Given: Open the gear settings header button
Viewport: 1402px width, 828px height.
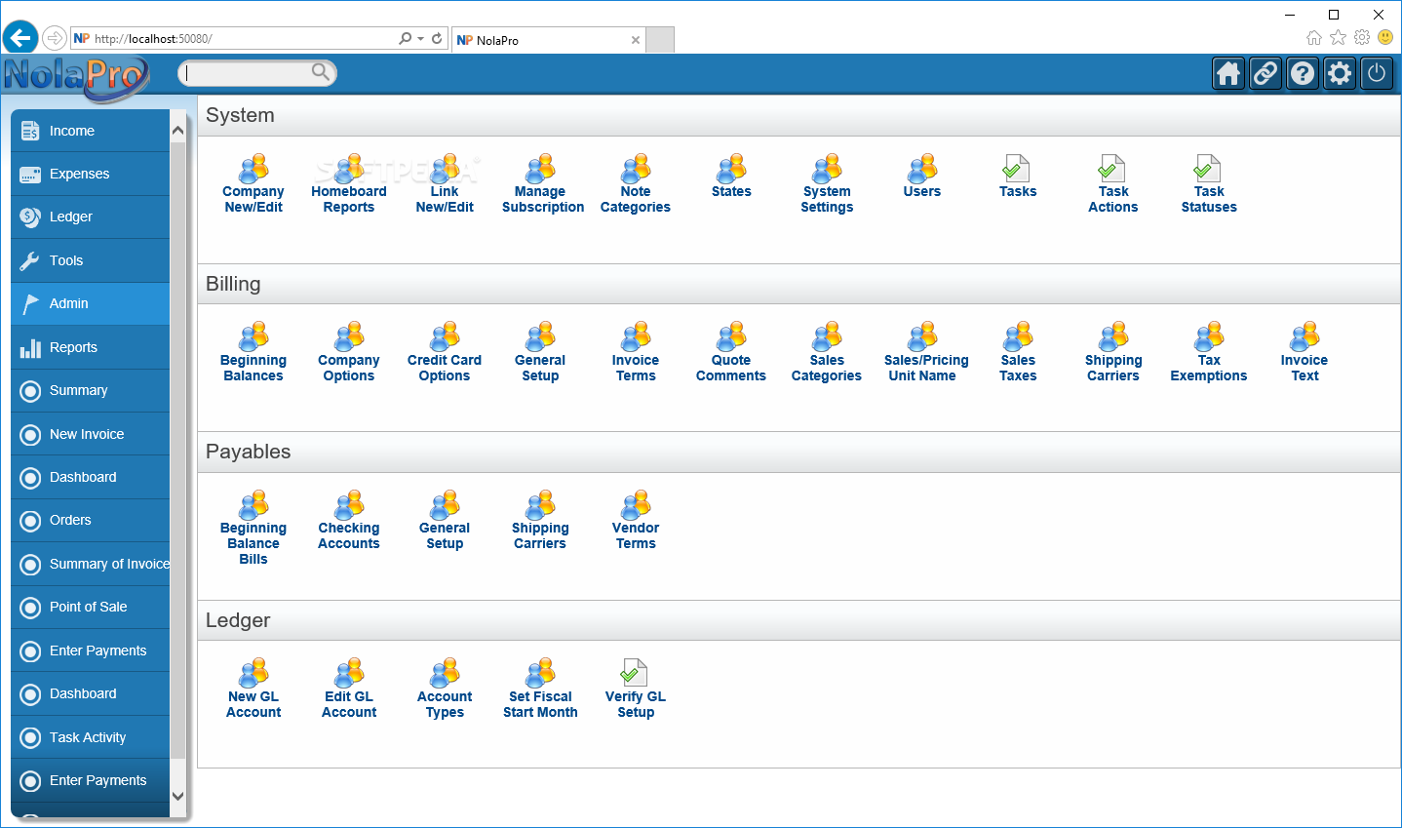Looking at the screenshot, I should coord(1340,73).
